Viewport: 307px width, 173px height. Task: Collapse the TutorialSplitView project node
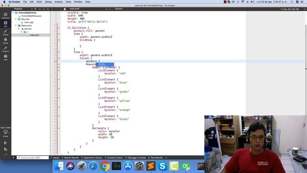(x=13, y=13)
